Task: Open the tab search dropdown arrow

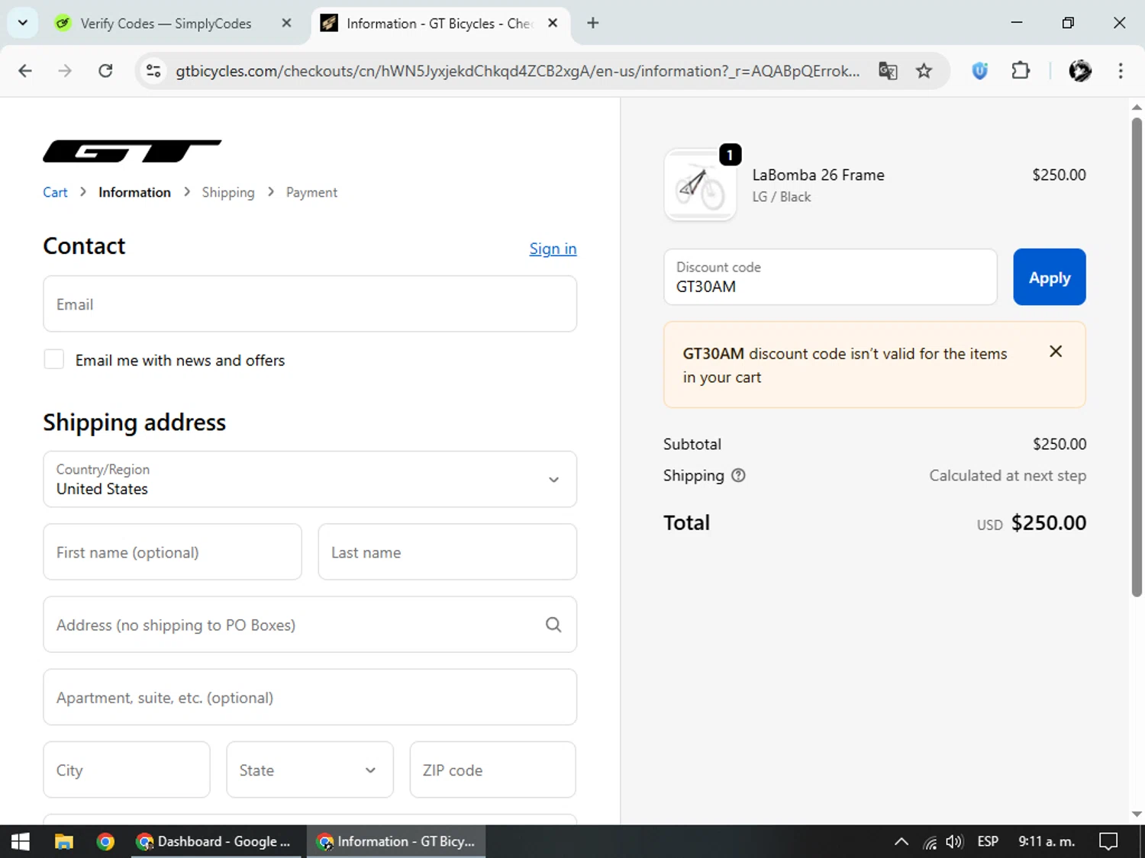Action: (23, 23)
